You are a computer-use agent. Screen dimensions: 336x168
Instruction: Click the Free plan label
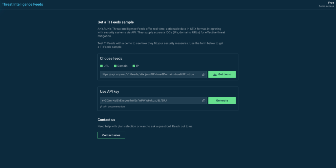click(x=331, y=3)
